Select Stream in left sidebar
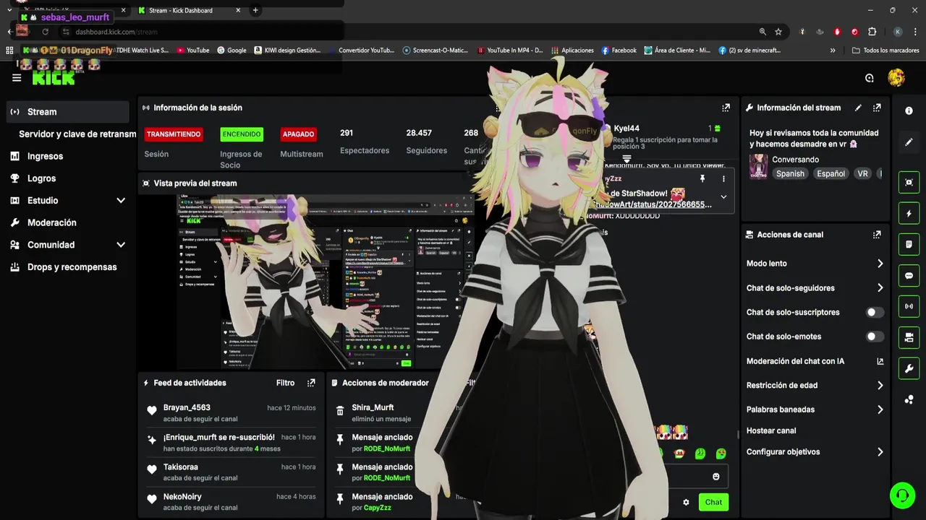The height and width of the screenshot is (520, 926). [68, 112]
